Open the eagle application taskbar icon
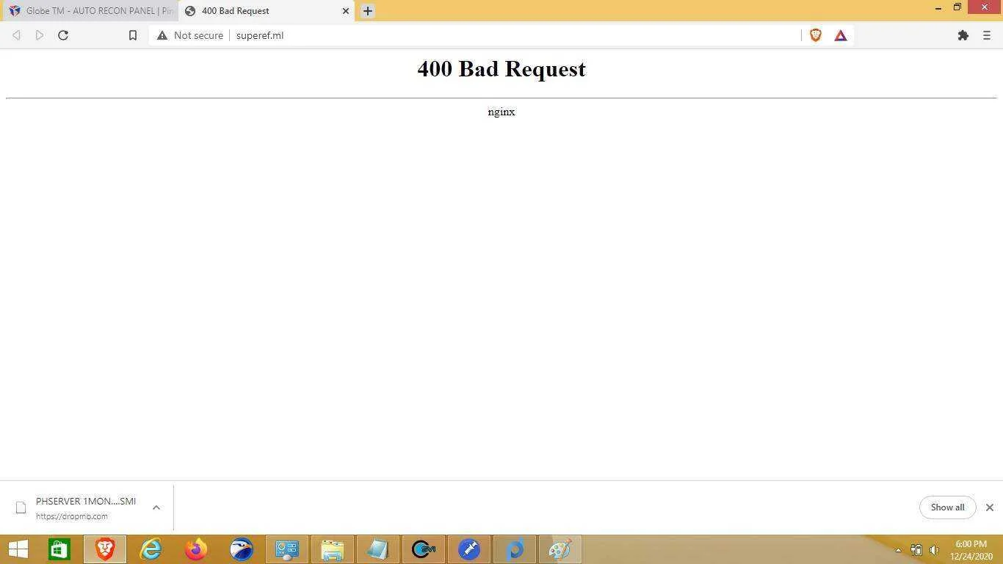Viewport: 1003px width, 564px height. click(x=242, y=549)
